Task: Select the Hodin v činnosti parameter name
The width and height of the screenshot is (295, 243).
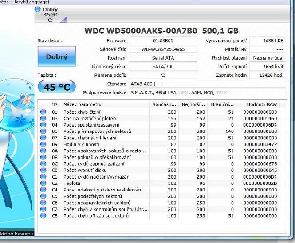Action: tap(81, 144)
